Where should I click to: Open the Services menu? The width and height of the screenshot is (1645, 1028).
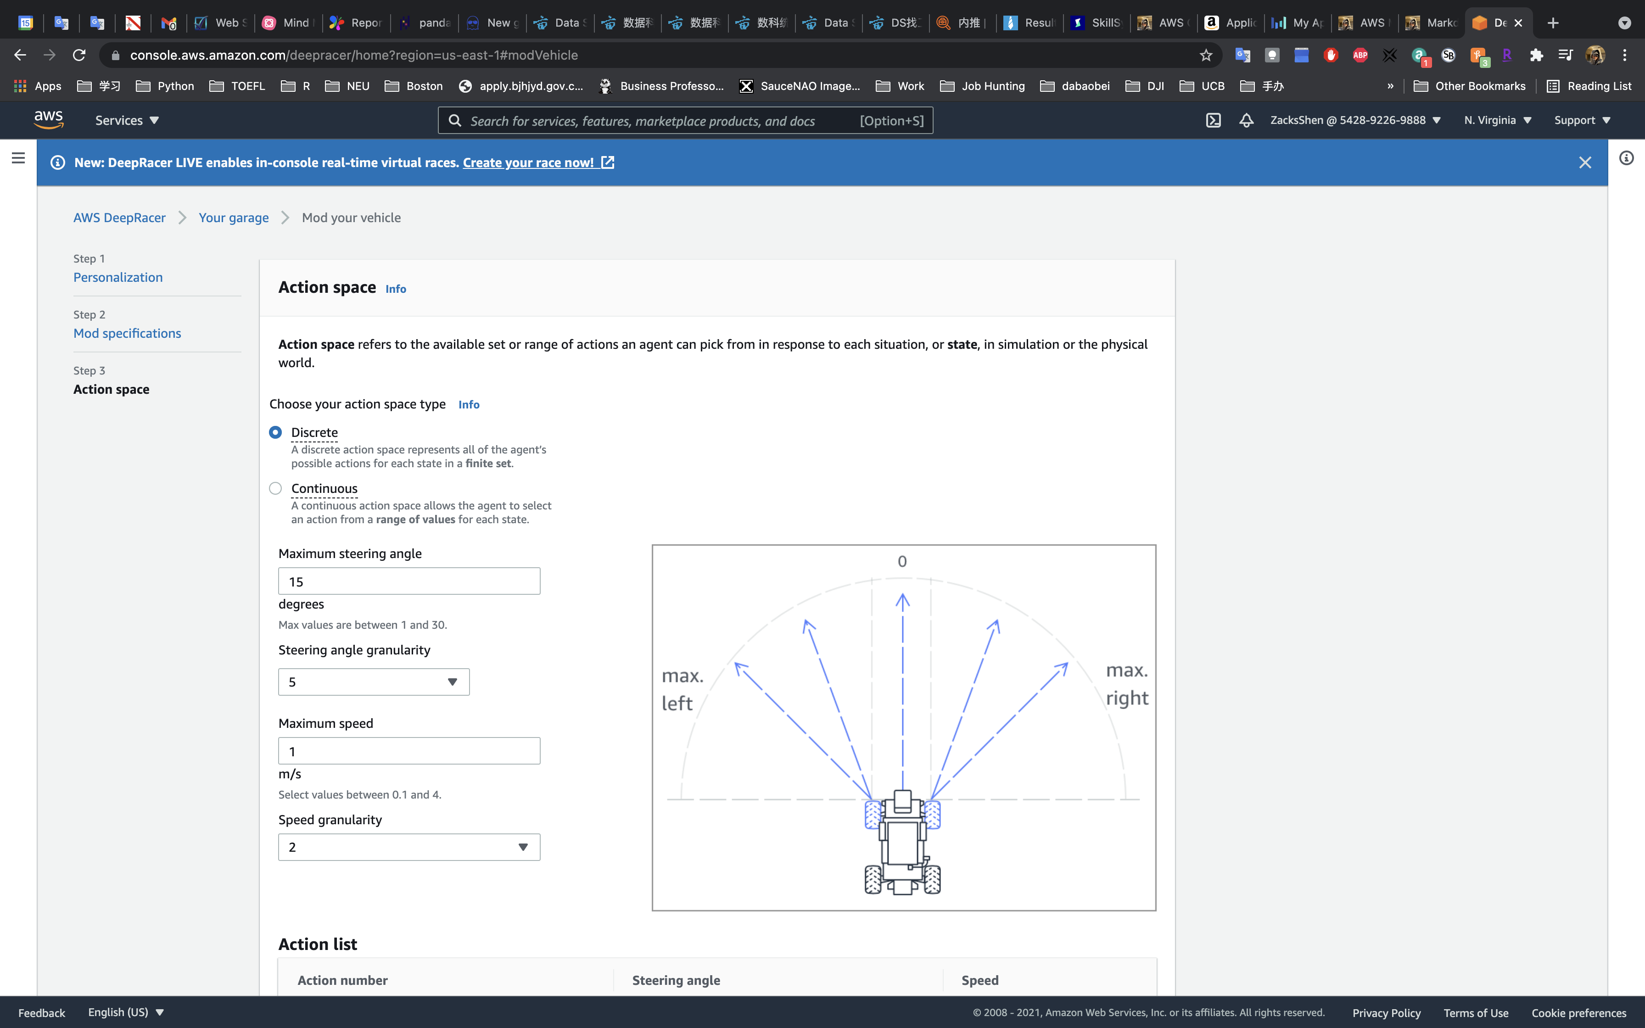(126, 120)
